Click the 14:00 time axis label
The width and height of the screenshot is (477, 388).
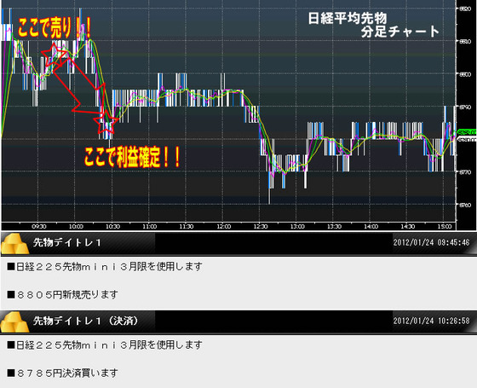pyautogui.click(x=371, y=227)
